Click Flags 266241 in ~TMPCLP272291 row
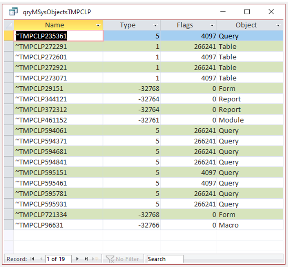The width and height of the screenshot is (288, 267). [189, 46]
